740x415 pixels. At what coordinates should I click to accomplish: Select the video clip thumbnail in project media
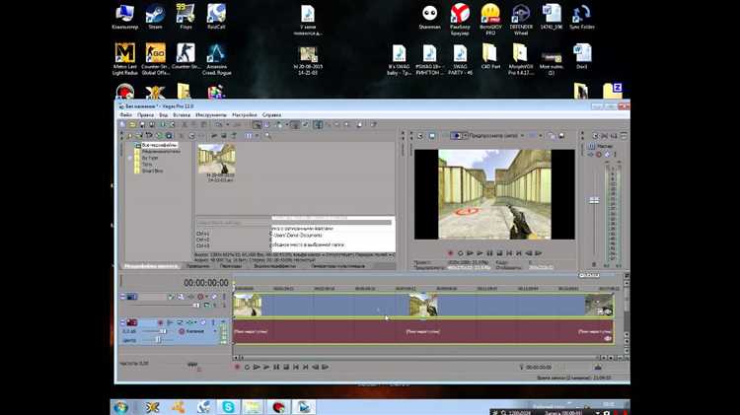coord(217,160)
